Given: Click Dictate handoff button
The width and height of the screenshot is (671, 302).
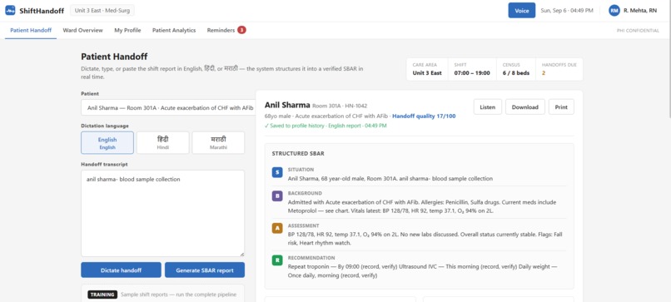Looking at the screenshot, I should tap(121, 270).
